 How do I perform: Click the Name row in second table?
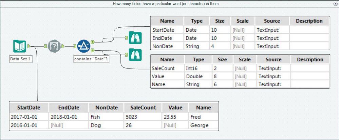point(240,84)
